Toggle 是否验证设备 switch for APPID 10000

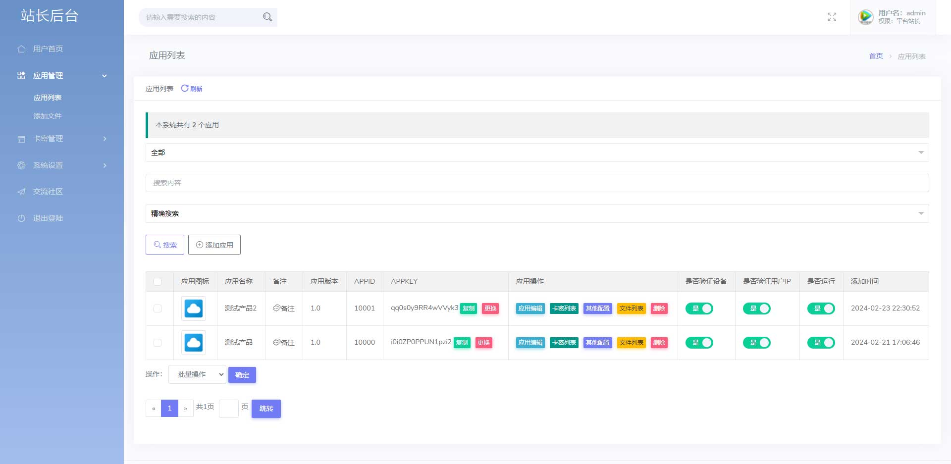(x=699, y=343)
